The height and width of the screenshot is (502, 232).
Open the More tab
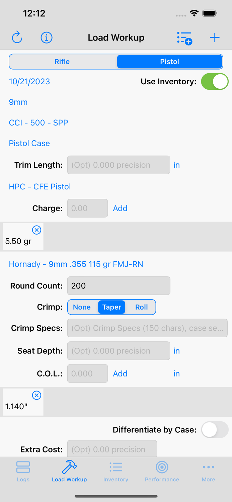tap(208, 471)
